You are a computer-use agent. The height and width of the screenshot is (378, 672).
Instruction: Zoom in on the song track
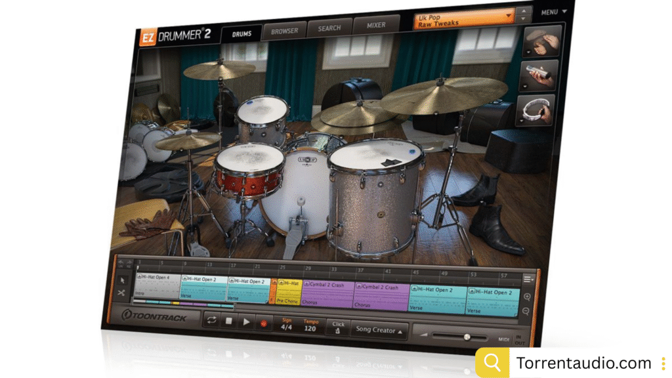pyautogui.click(x=527, y=297)
